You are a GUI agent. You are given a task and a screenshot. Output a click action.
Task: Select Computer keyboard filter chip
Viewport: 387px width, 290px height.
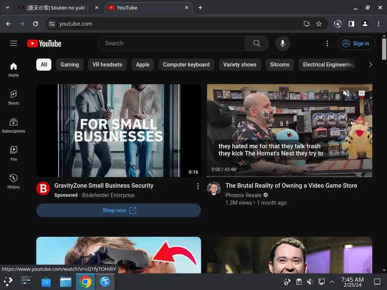(x=186, y=65)
